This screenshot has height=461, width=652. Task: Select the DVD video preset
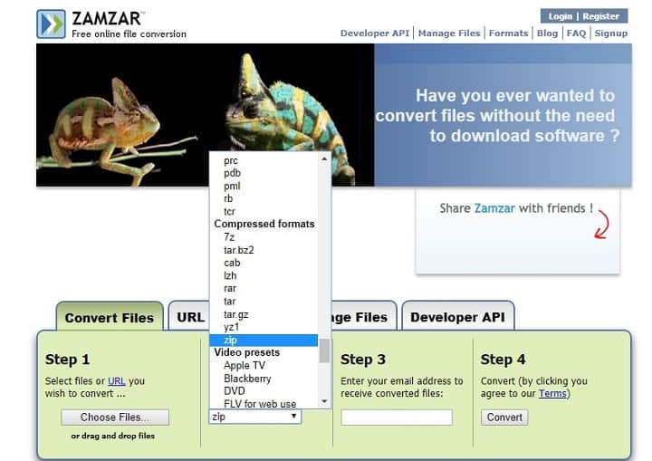coord(264,391)
